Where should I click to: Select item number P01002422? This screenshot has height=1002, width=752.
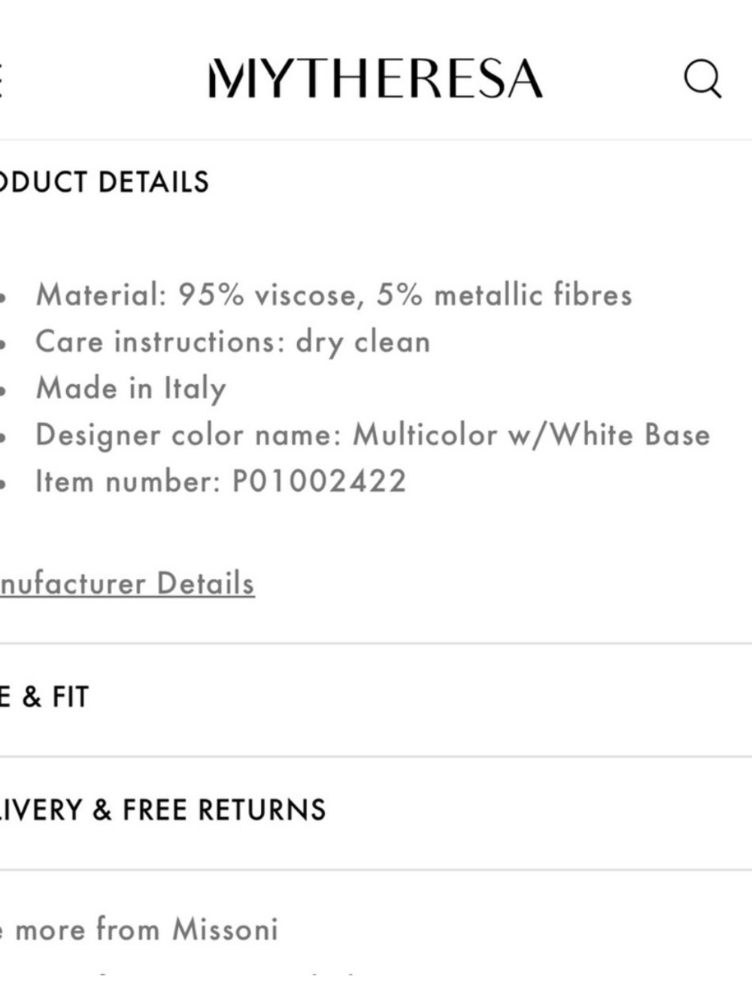pyautogui.click(x=319, y=481)
